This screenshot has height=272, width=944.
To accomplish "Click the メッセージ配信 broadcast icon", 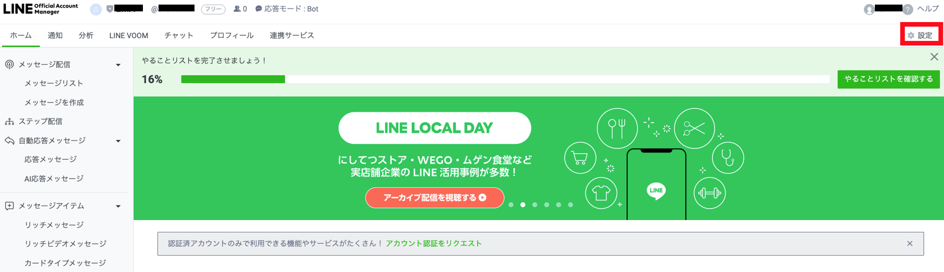I will 9,65.
